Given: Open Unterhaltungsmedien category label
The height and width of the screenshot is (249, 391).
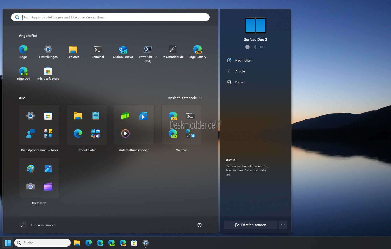Looking at the screenshot, I should pyautogui.click(x=134, y=150).
